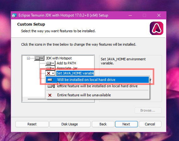The width and height of the screenshot is (179, 141).
Task: Go Back to the previous setup step
Action: click(103, 124)
